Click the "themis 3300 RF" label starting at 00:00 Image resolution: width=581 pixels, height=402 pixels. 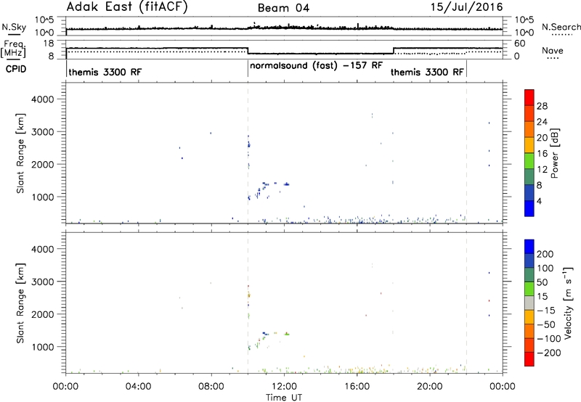click(105, 72)
